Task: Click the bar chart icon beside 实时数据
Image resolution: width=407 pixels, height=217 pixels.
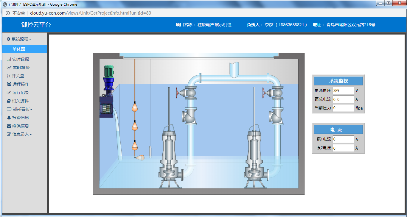Action: click(x=9, y=59)
